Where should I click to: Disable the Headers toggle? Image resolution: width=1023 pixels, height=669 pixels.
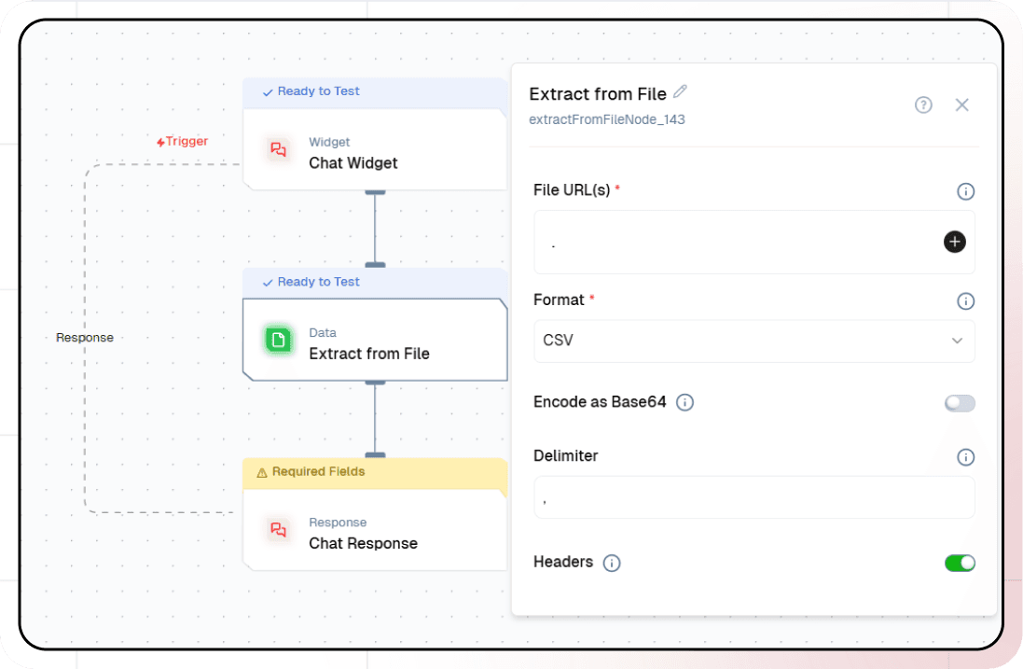coord(959,563)
